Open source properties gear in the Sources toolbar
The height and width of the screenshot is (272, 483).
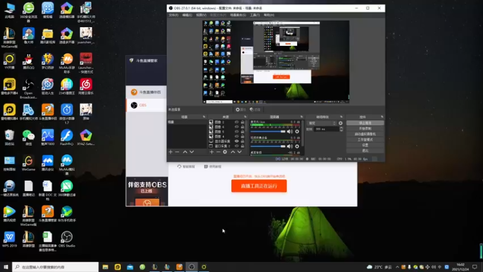(x=225, y=152)
